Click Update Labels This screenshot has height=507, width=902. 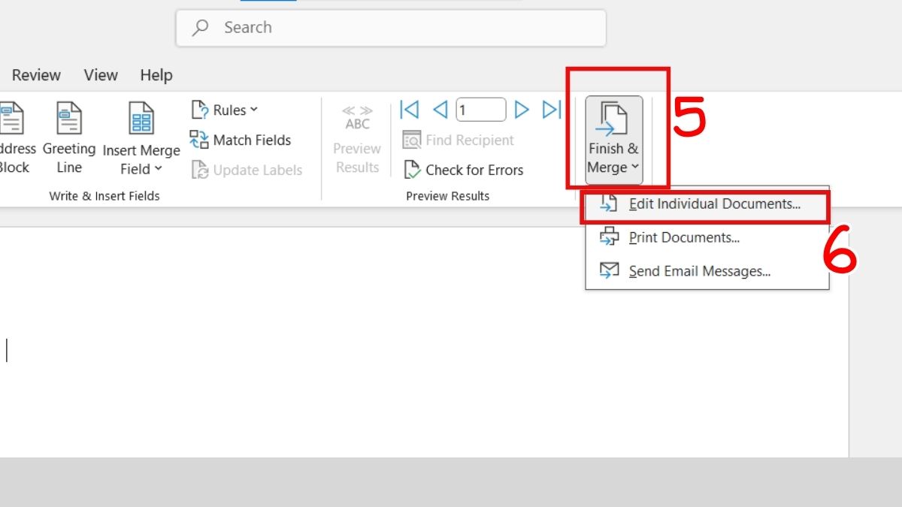point(247,170)
